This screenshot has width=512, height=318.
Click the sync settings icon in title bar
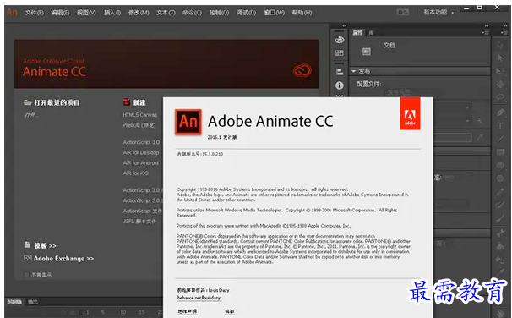[403, 12]
